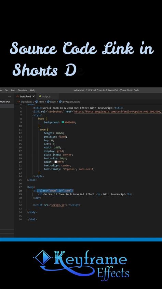
Task: Click the 'display: grid;' line
Action: point(54,151)
